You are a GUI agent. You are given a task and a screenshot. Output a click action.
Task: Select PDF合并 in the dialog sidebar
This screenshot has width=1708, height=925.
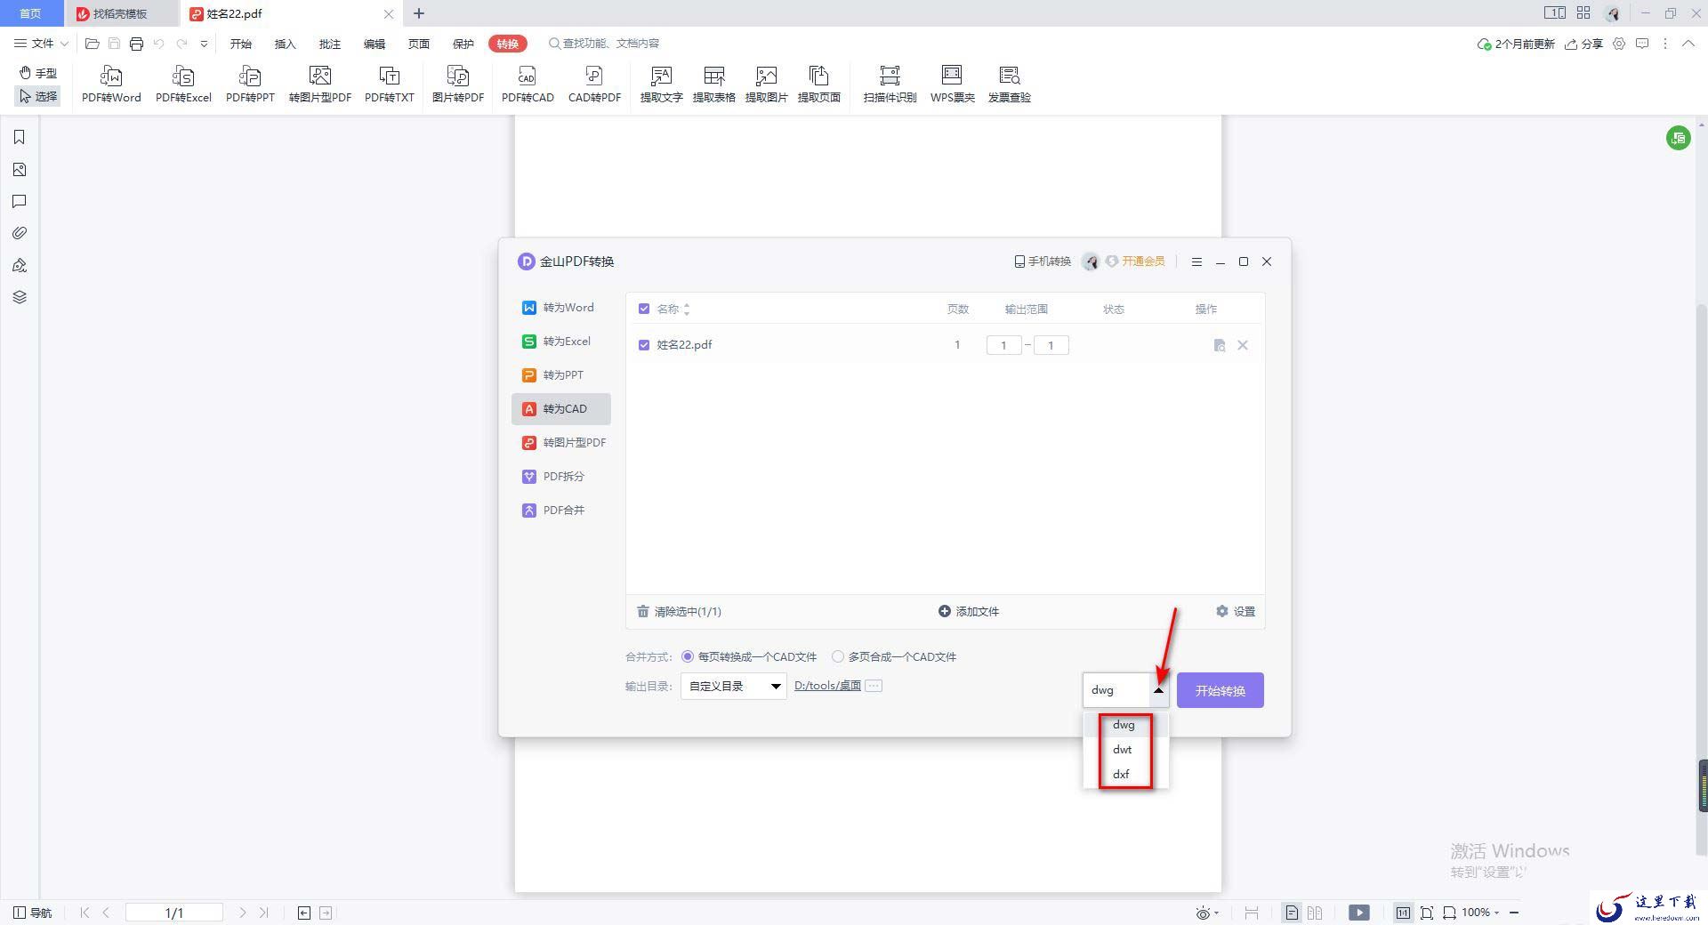click(x=561, y=511)
